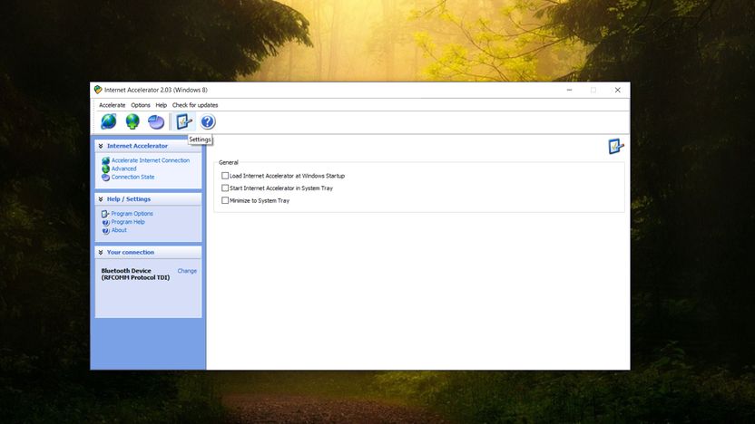Viewport: 755px width, 424px height.
Task: Enable Load Internet Accelerator at Windows Startup
Action: point(225,176)
